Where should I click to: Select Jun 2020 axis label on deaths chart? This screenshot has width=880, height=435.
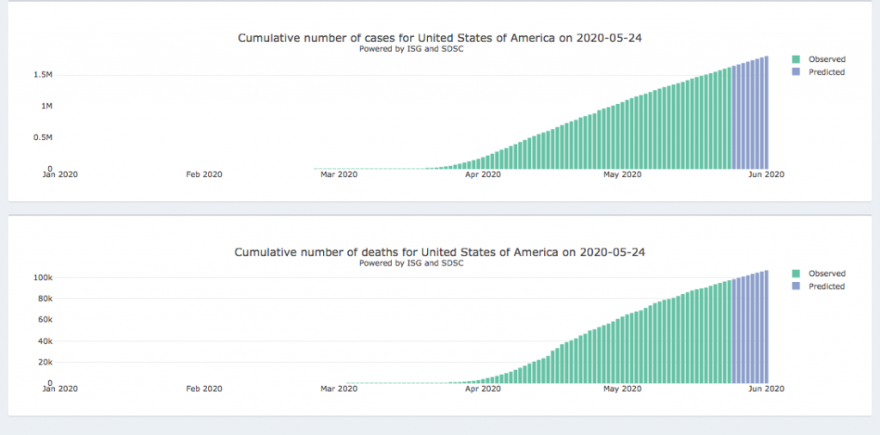click(766, 389)
